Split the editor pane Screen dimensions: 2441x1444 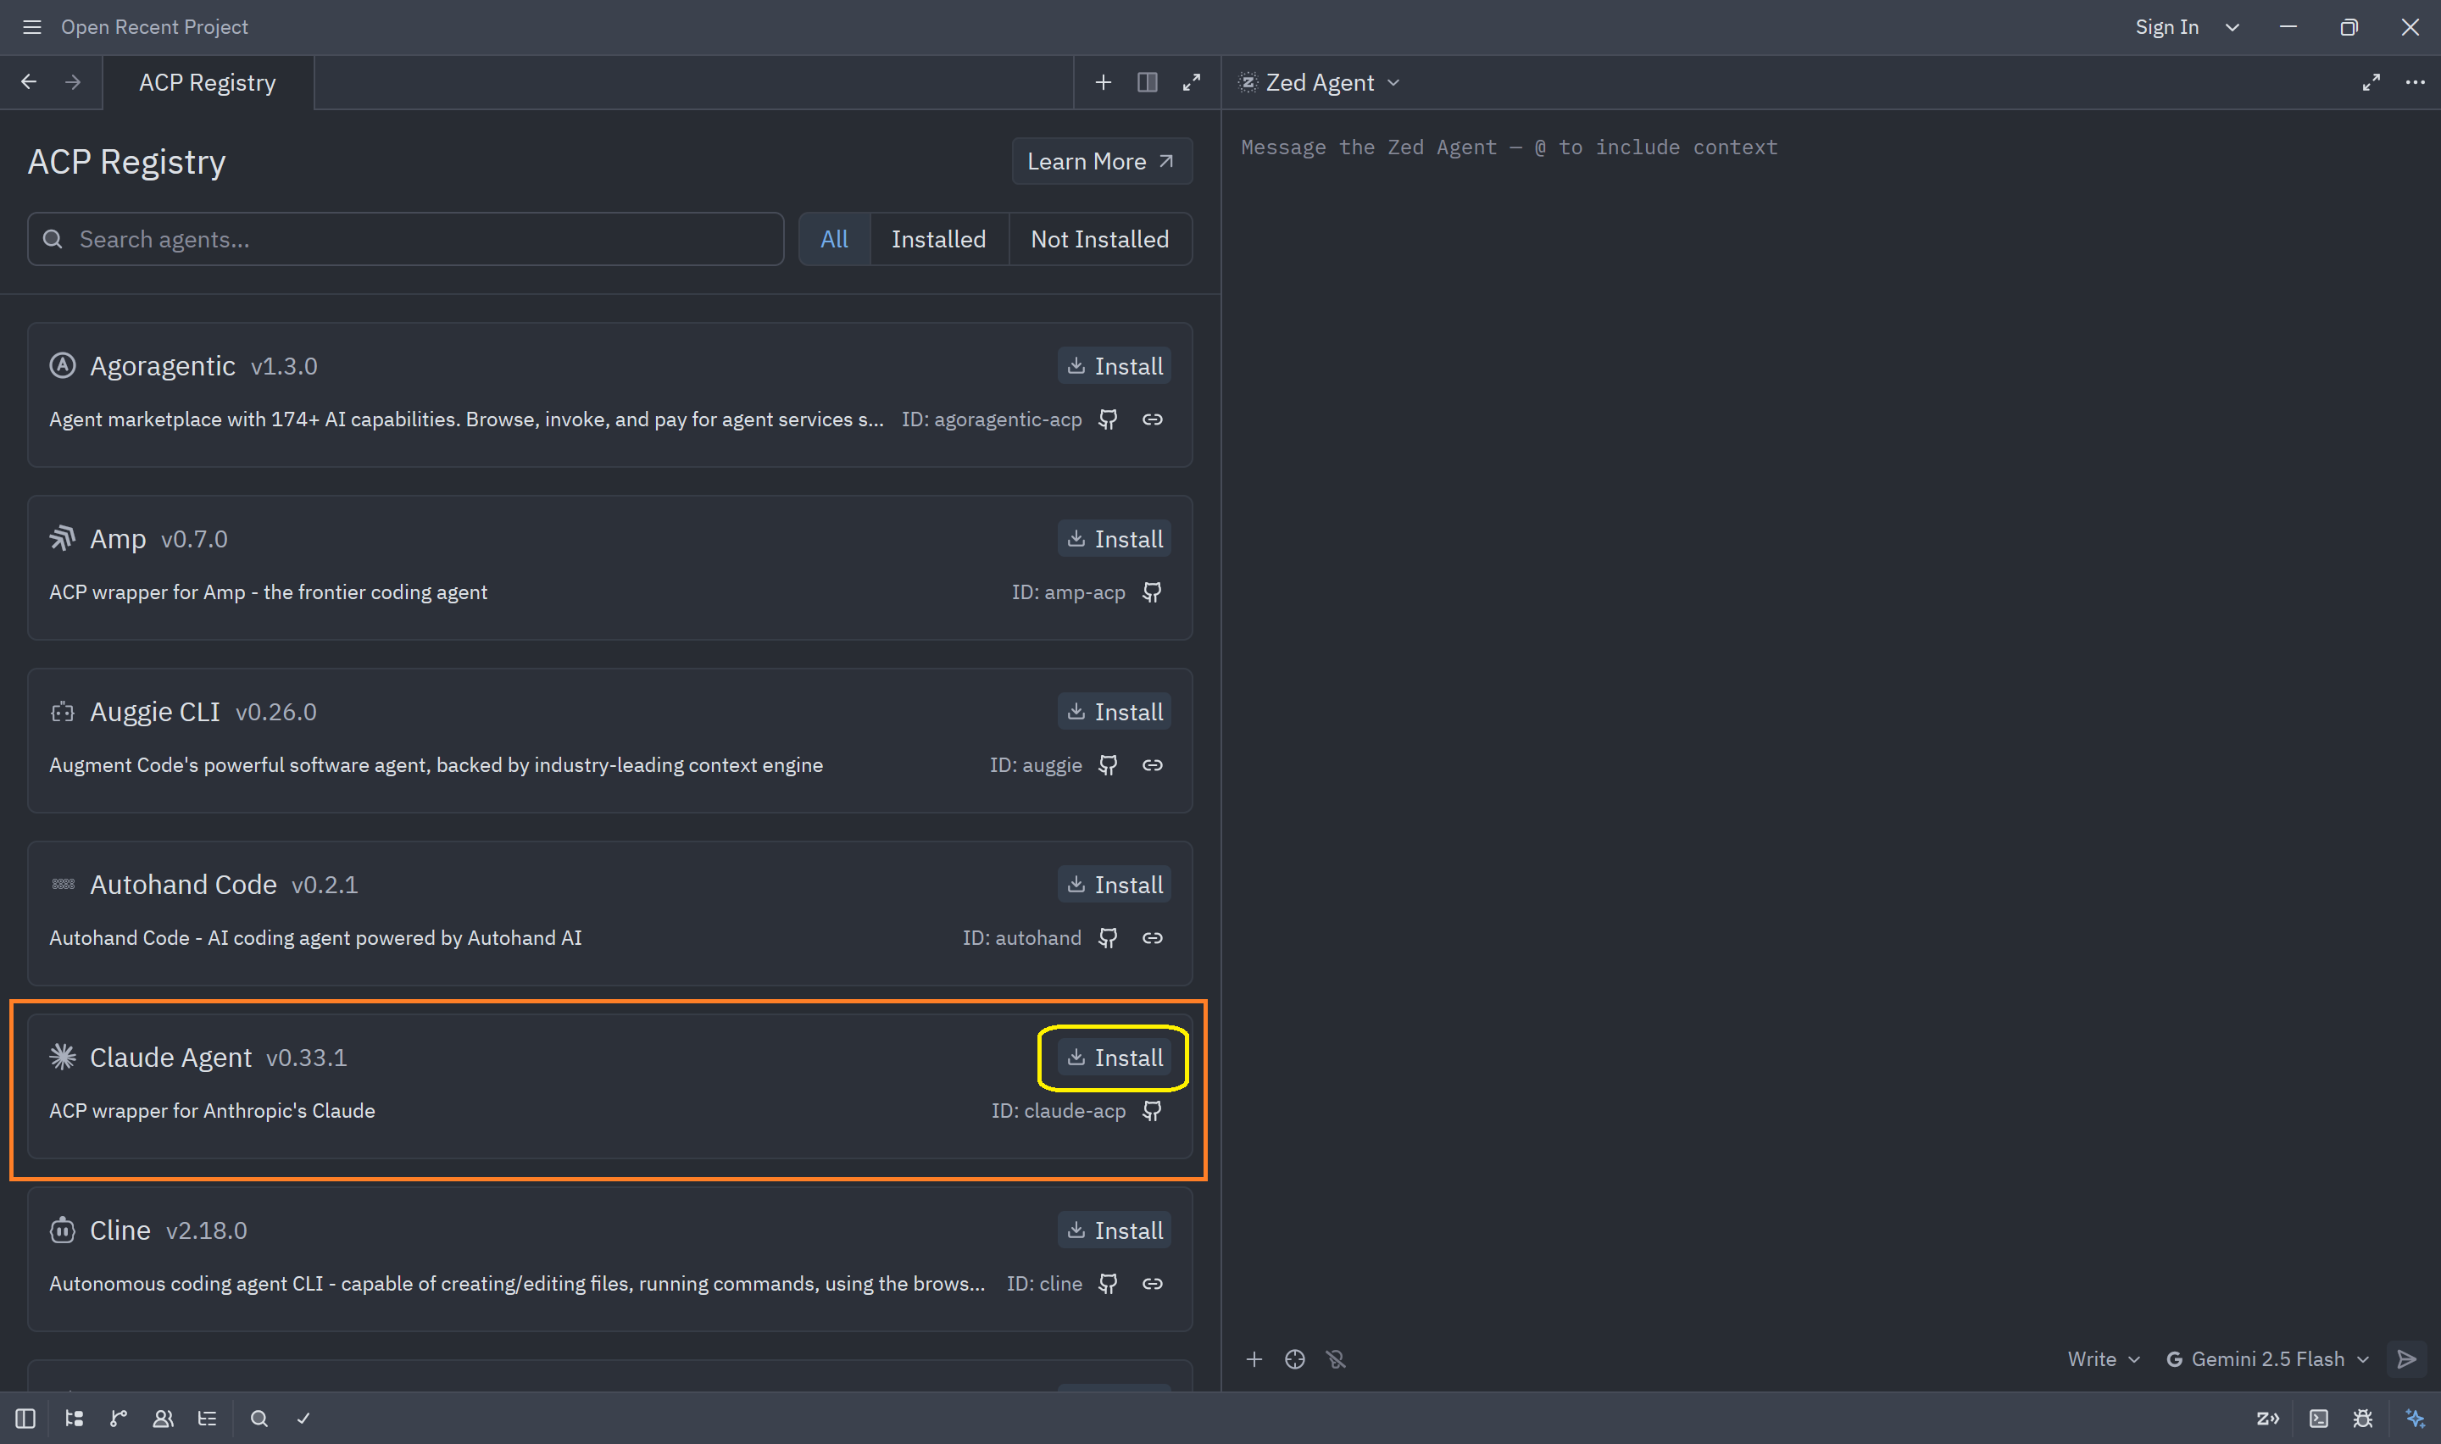pyautogui.click(x=1147, y=83)
